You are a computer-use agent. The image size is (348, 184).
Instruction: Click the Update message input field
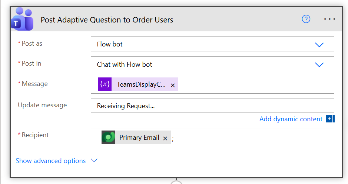coord(212,106)
